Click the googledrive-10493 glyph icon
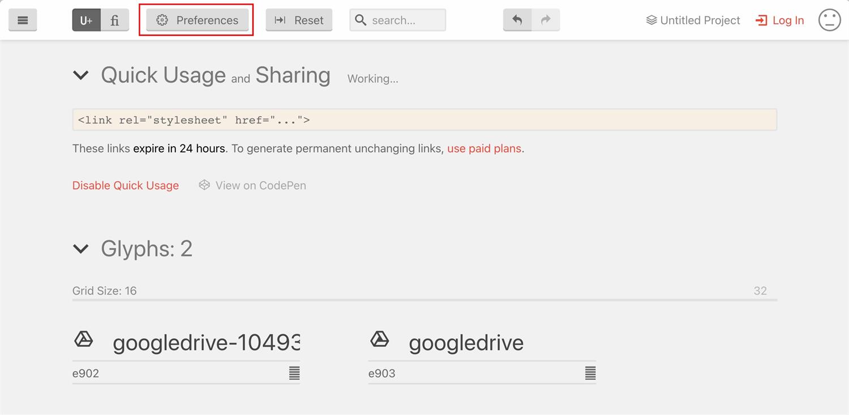 pyautogui.click(x=84, y=340)
